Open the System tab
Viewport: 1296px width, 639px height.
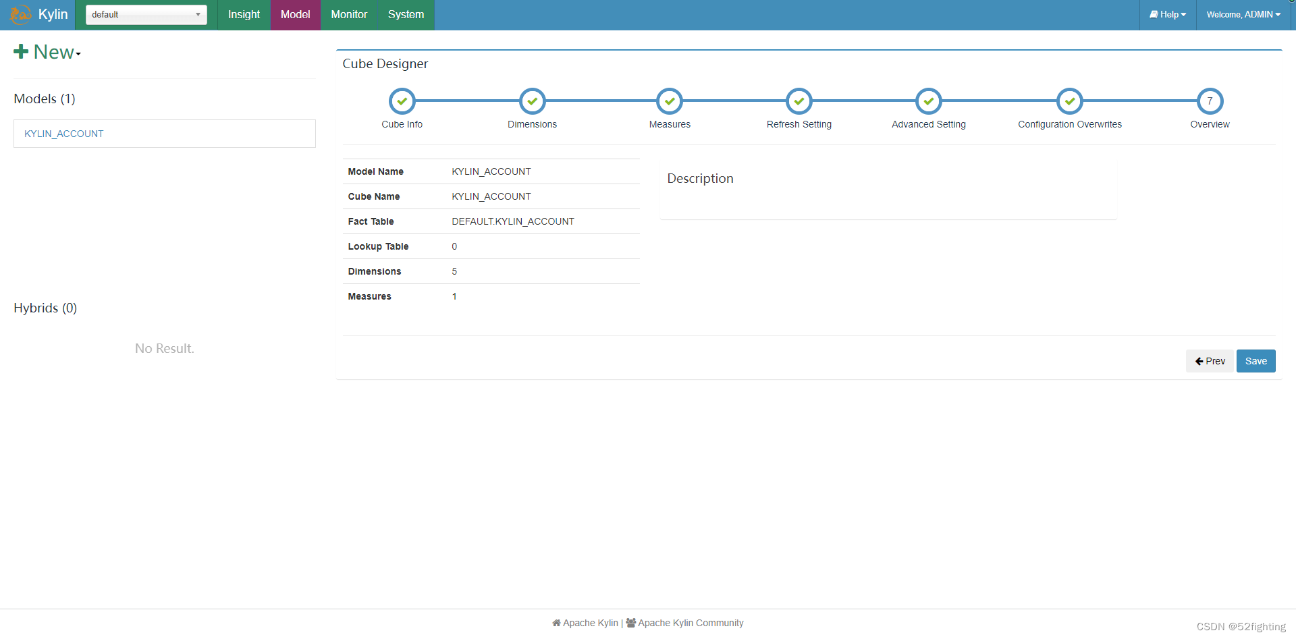(406, 14)
